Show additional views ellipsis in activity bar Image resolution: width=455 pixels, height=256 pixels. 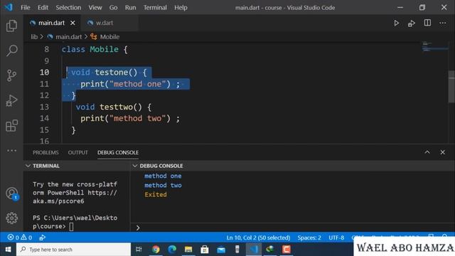(11, 150)
